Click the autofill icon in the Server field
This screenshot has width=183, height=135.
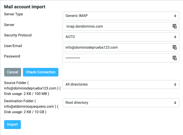pos(175,26)
